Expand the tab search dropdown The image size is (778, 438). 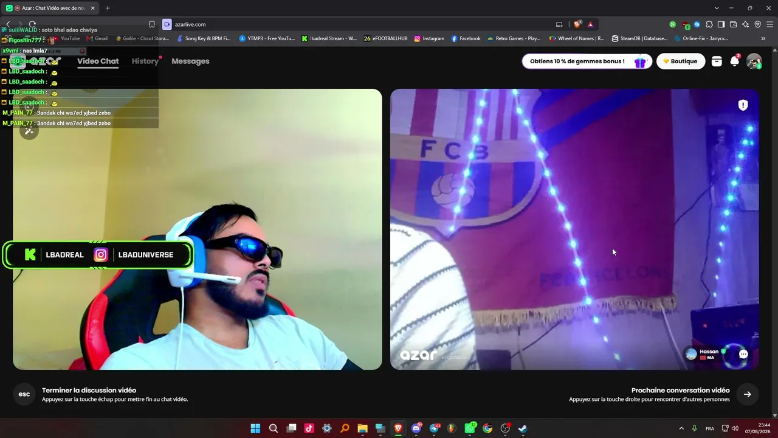717,8
